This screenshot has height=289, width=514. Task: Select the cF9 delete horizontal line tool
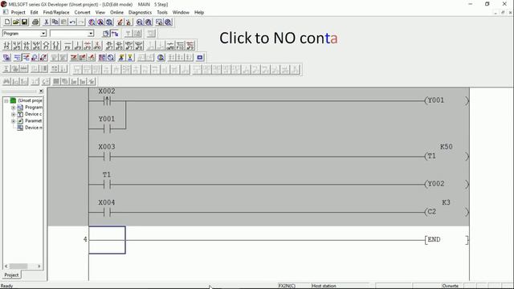88,45
